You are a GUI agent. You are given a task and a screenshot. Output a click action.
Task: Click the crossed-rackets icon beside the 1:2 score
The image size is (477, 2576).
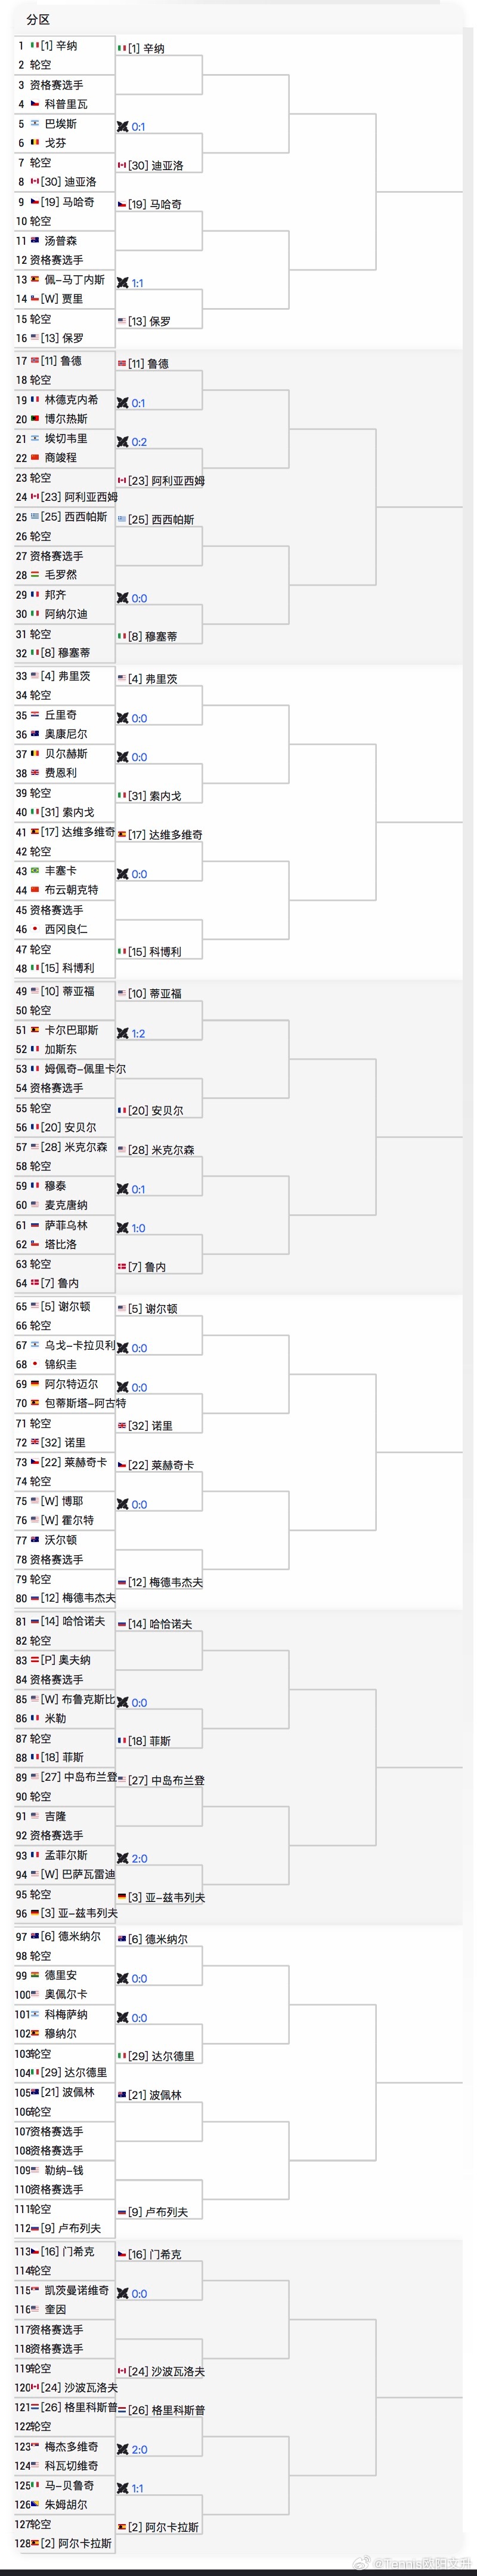(123, 1033)
